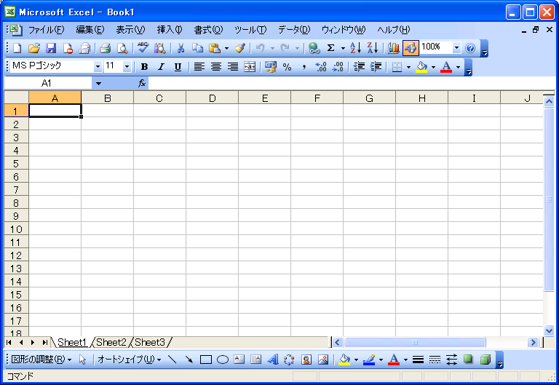Toggle align right
The height and width of the screenshot is (385, 559).
pos(233,67)
